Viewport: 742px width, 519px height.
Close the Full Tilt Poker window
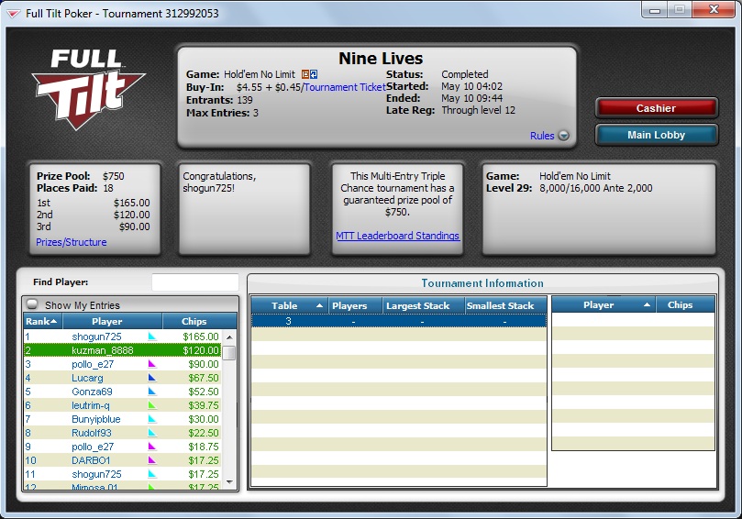click(x=714, y=9)
